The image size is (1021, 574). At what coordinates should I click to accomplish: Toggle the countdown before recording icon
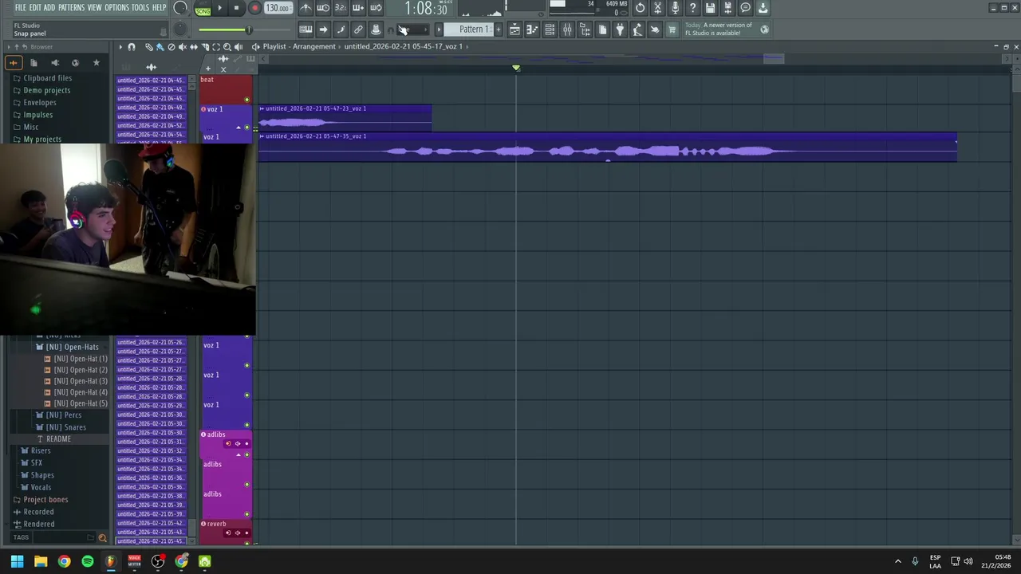click(x=341, y=8)
